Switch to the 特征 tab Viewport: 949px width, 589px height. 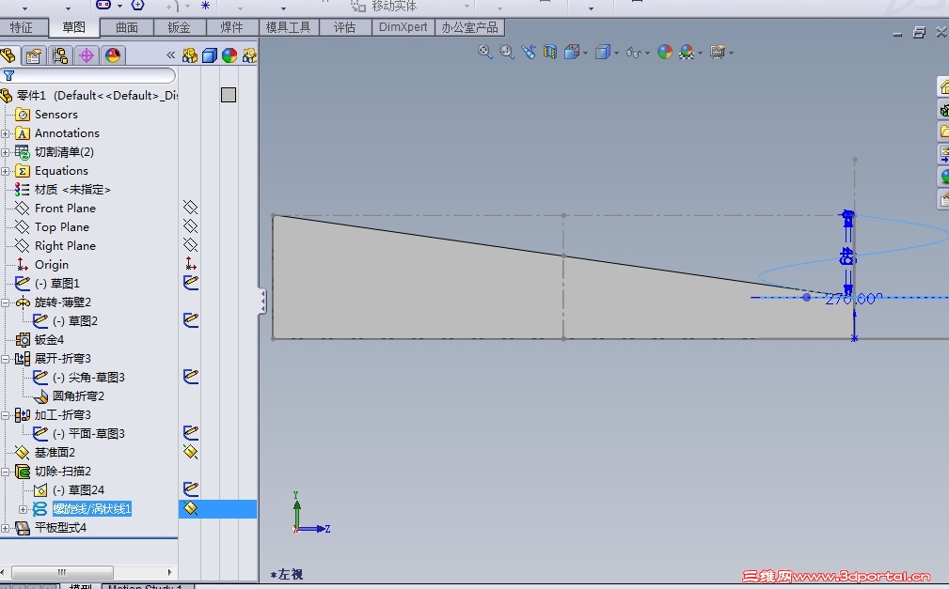(x=23, y=28)
